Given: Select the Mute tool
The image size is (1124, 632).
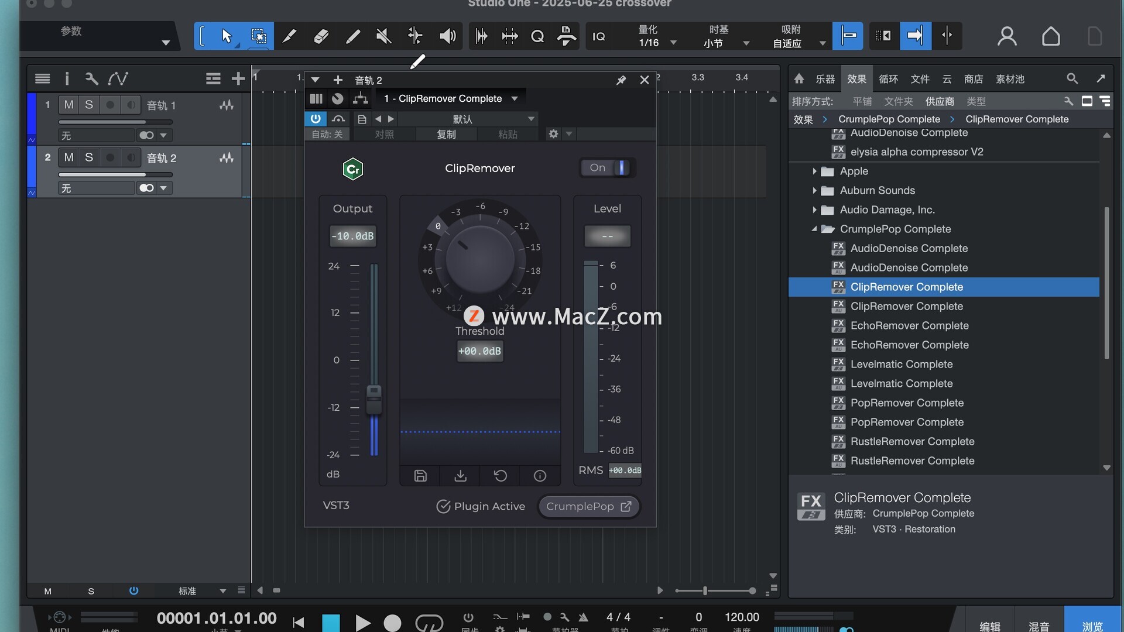Looking at the screenshot, I should (383, 36).
